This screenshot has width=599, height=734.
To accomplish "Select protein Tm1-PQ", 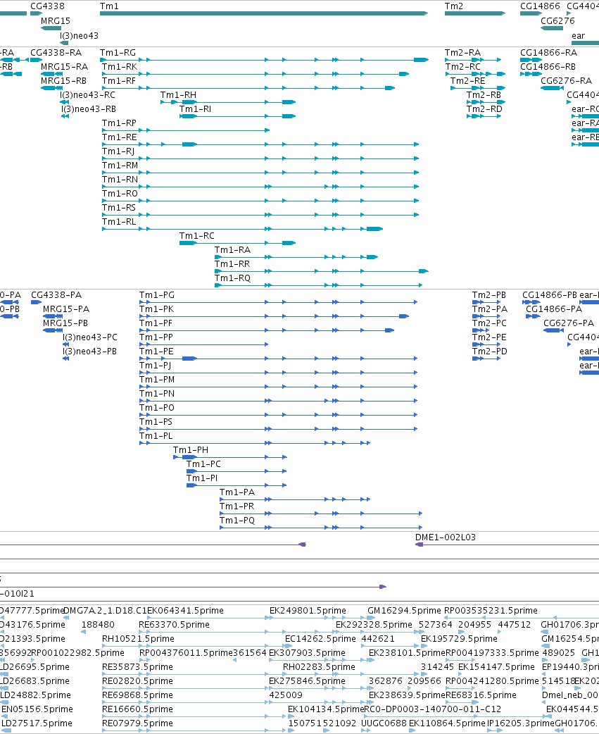I will point(321,527).
